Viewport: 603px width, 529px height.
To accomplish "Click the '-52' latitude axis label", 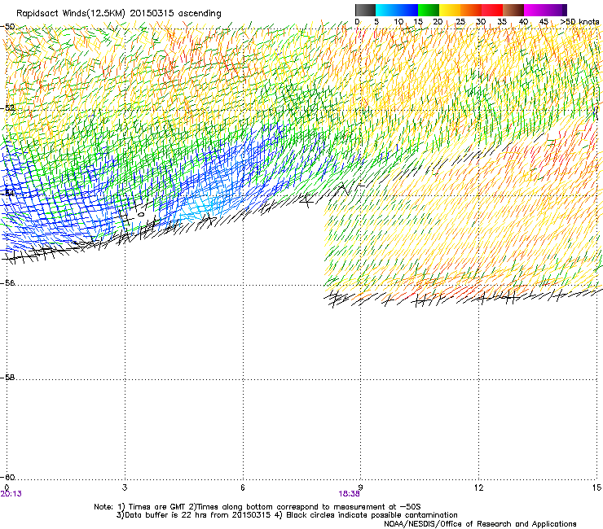I will coord(8,108).
